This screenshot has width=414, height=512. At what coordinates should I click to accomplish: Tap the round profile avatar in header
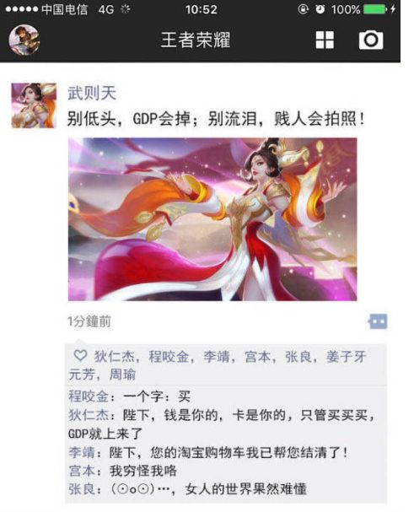24,40
